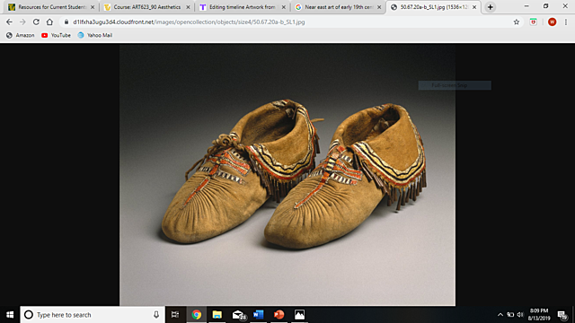Close the Editing timeline Artwork tab
Image resolution: width=575 pixels, height=323 pixels.
[284, 7]
